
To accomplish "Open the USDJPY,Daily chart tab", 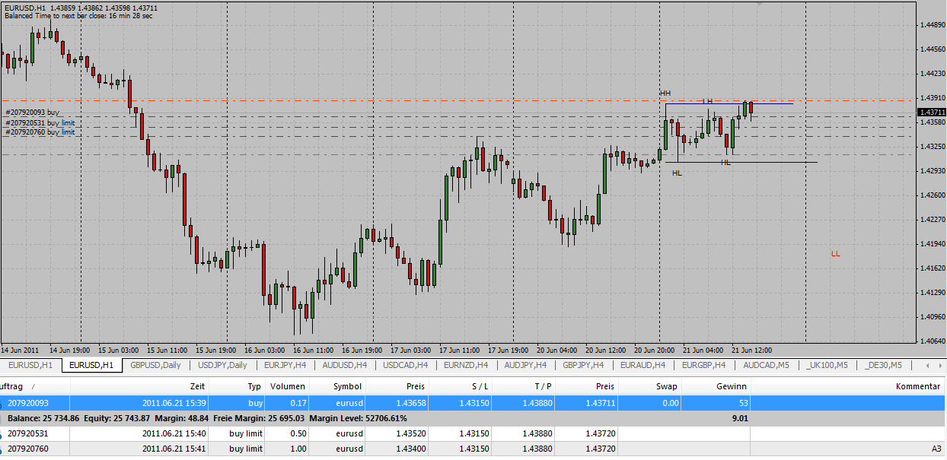I will 222,366.
